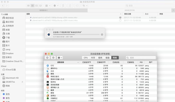Sort processes by 已发送字节 column

coord(87,62)
